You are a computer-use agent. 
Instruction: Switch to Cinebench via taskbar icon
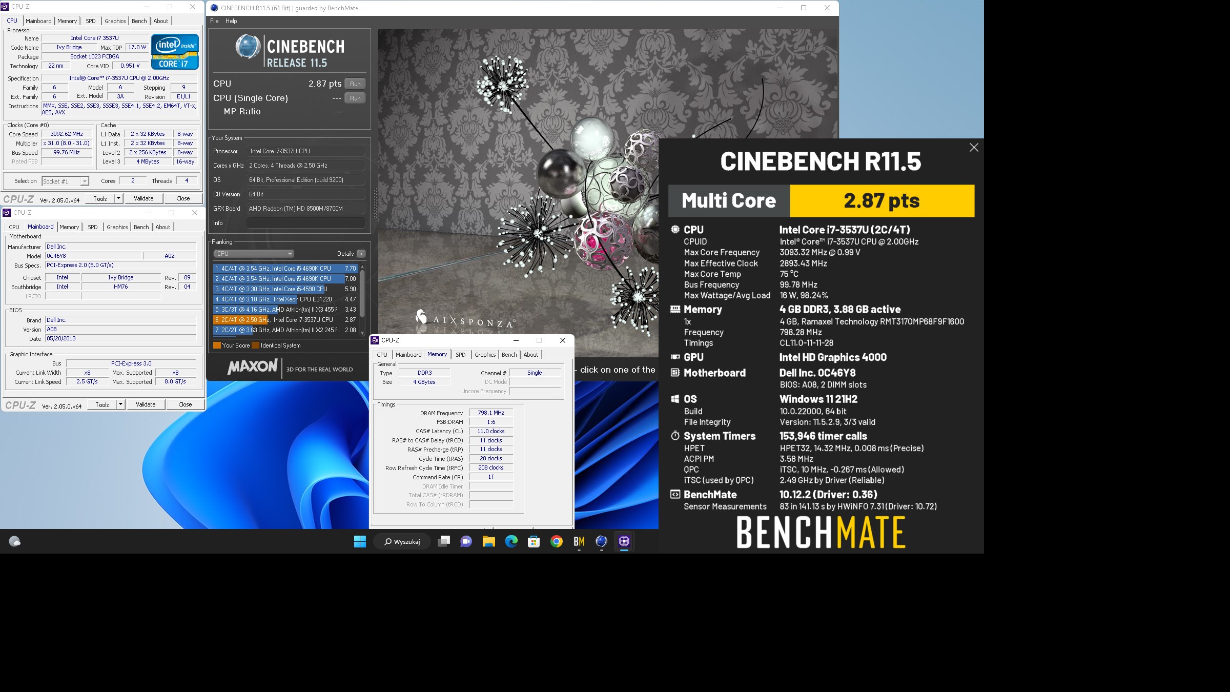pyautogui.click(x=601, y=541)
